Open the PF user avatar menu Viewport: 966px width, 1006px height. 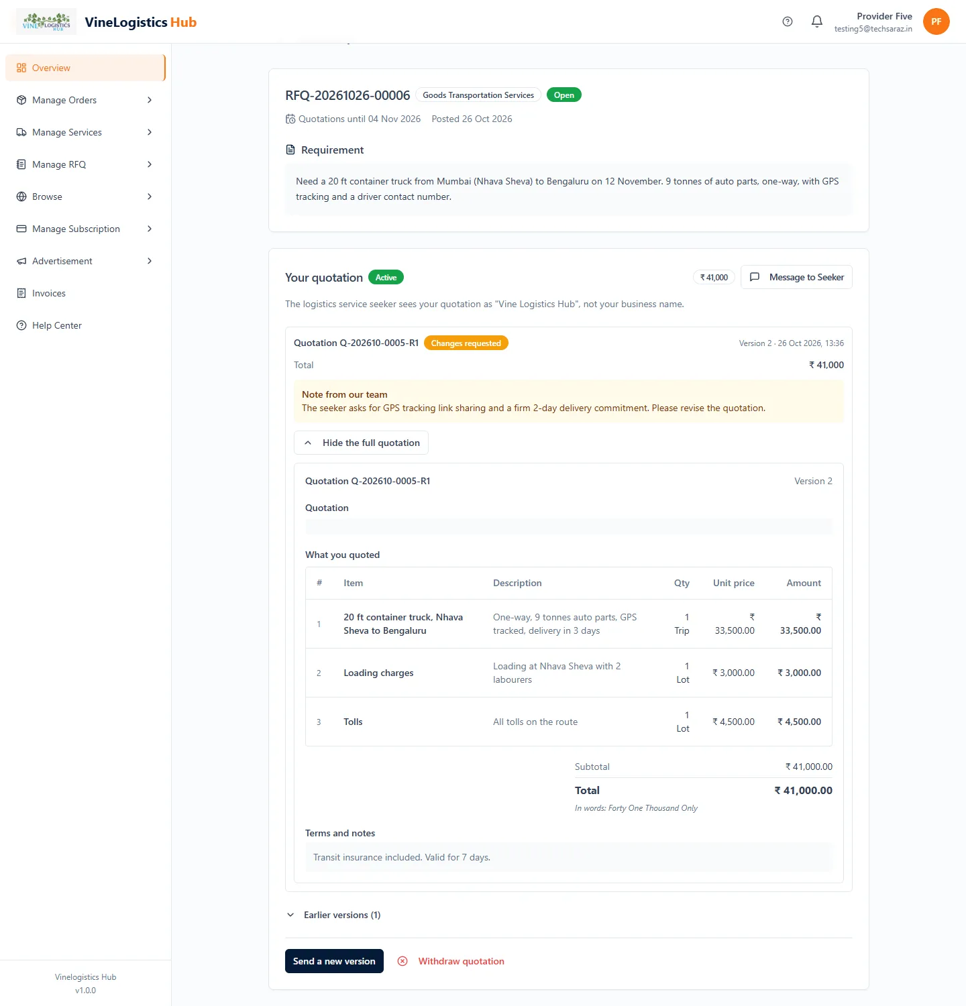[x=936, y=21]
